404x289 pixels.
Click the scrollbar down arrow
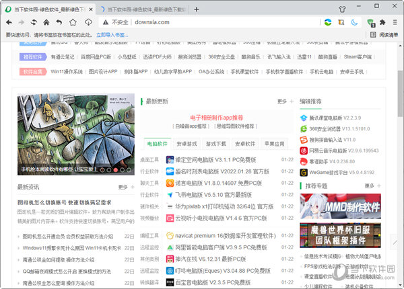point(400,285)
